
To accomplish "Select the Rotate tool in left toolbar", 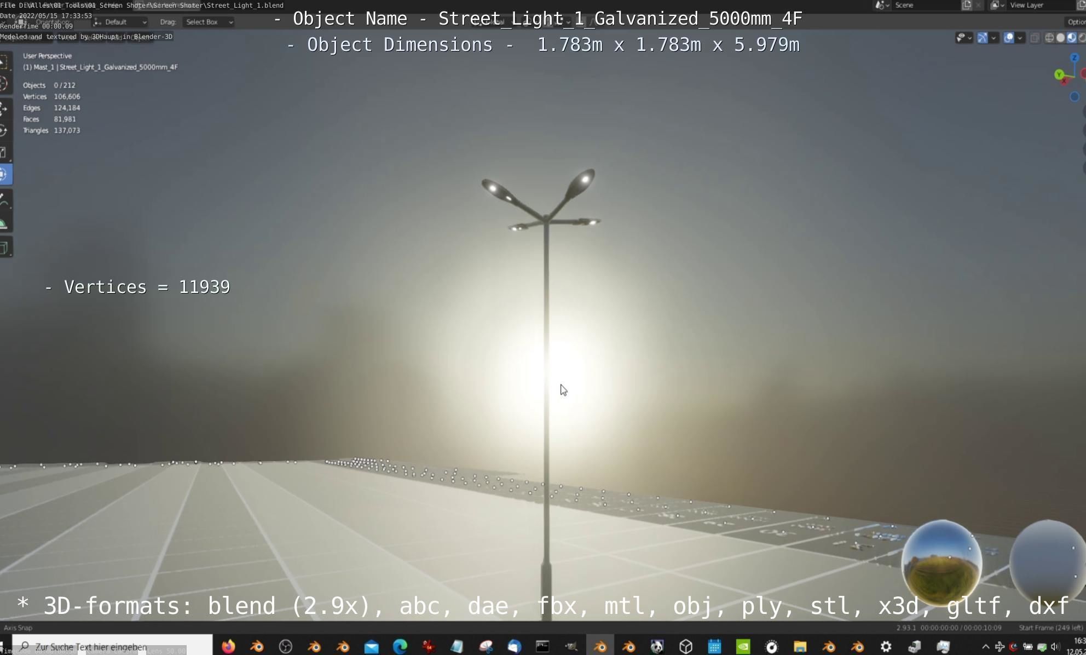I will 4,130.
